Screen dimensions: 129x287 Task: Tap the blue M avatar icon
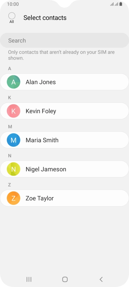tap(13, 140)
